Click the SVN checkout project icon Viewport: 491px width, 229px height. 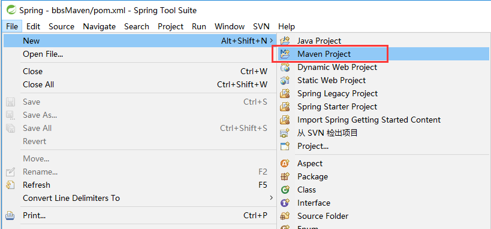pyautogui.click(x=285, y=133)
